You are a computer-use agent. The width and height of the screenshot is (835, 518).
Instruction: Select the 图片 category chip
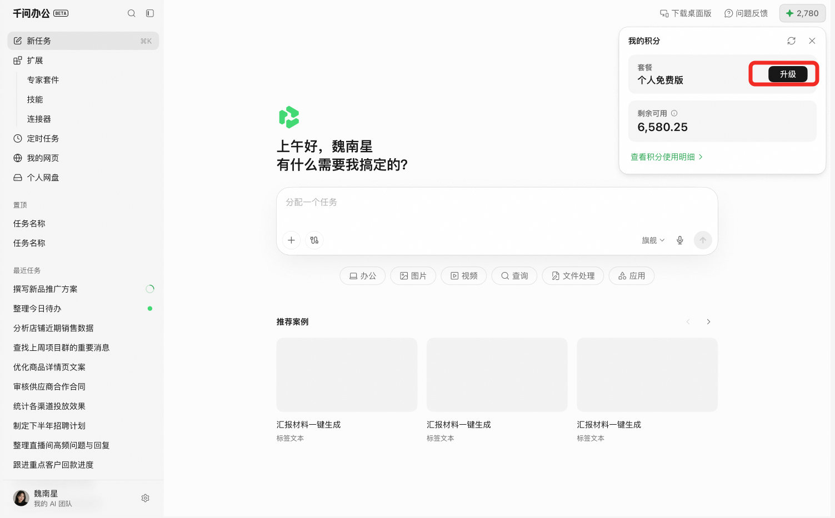pyautogui.click(x=413, y=275)
